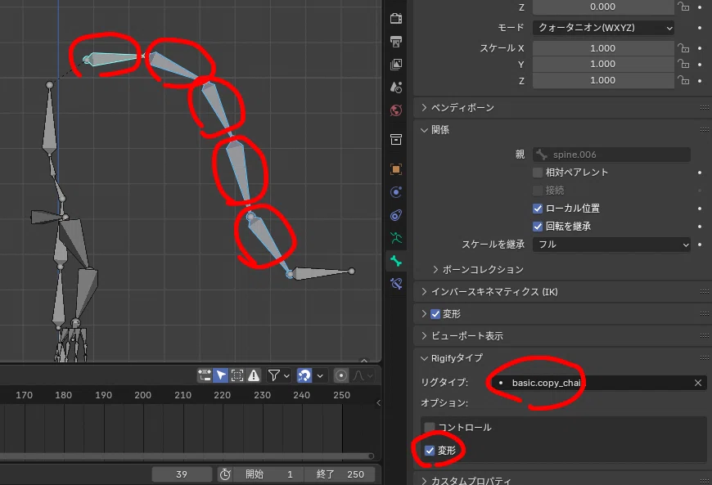
Task: Click the animate dot next to 相対ペアレント
Action: pyautogui.click(x=700, y=173)
